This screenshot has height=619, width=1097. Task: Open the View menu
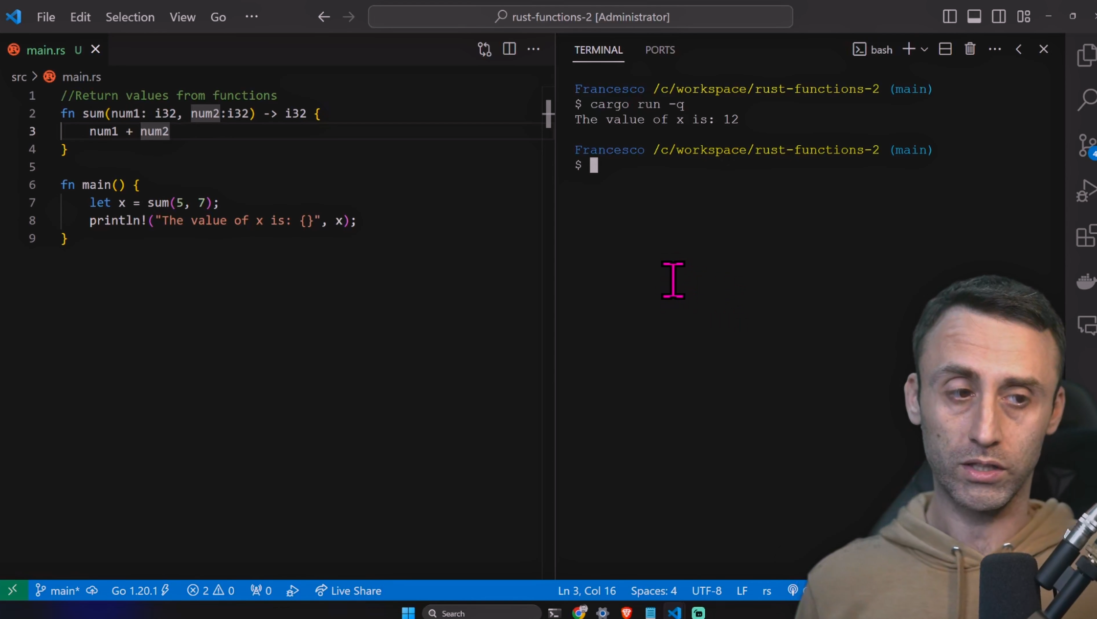pos(182,17)
